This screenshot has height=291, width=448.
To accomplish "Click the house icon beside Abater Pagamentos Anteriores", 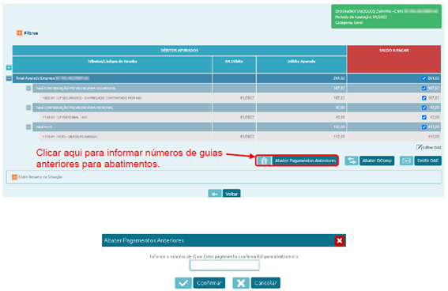I will coord(264,161).
